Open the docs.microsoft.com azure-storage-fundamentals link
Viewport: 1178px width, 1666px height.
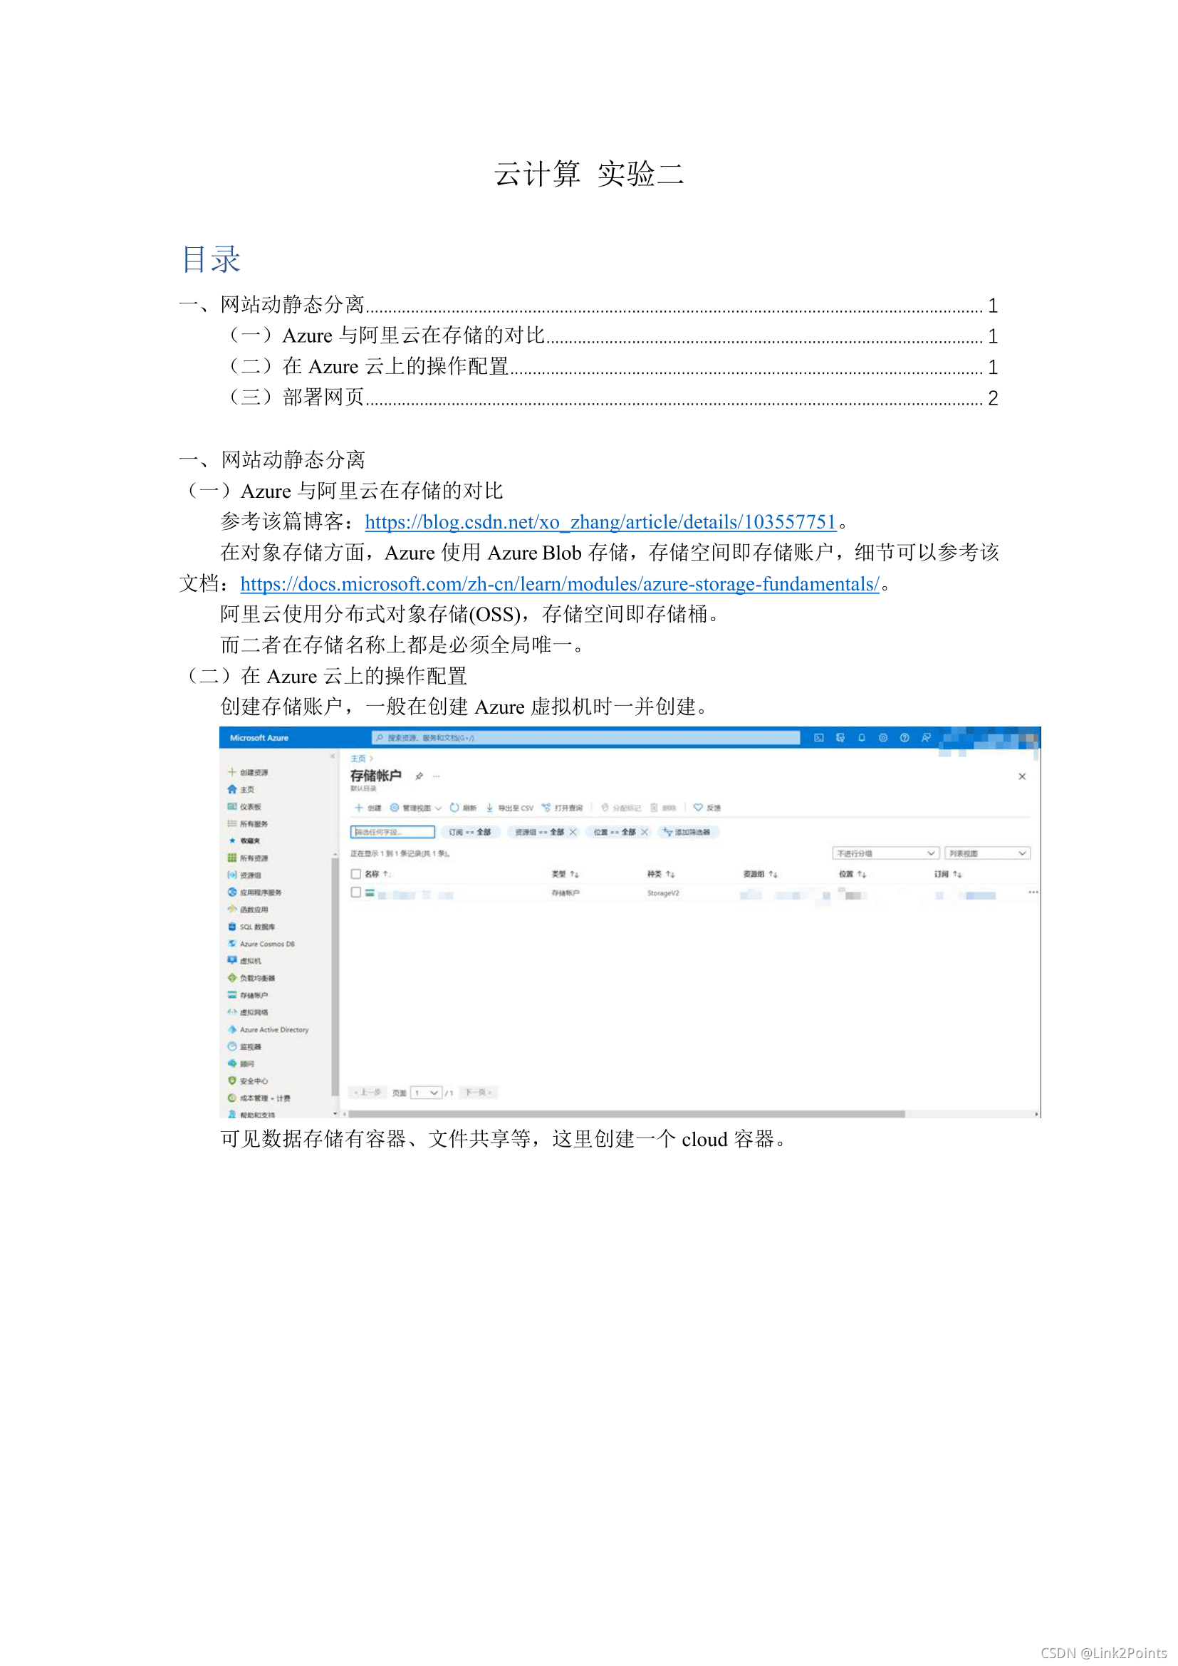point(559,584)
